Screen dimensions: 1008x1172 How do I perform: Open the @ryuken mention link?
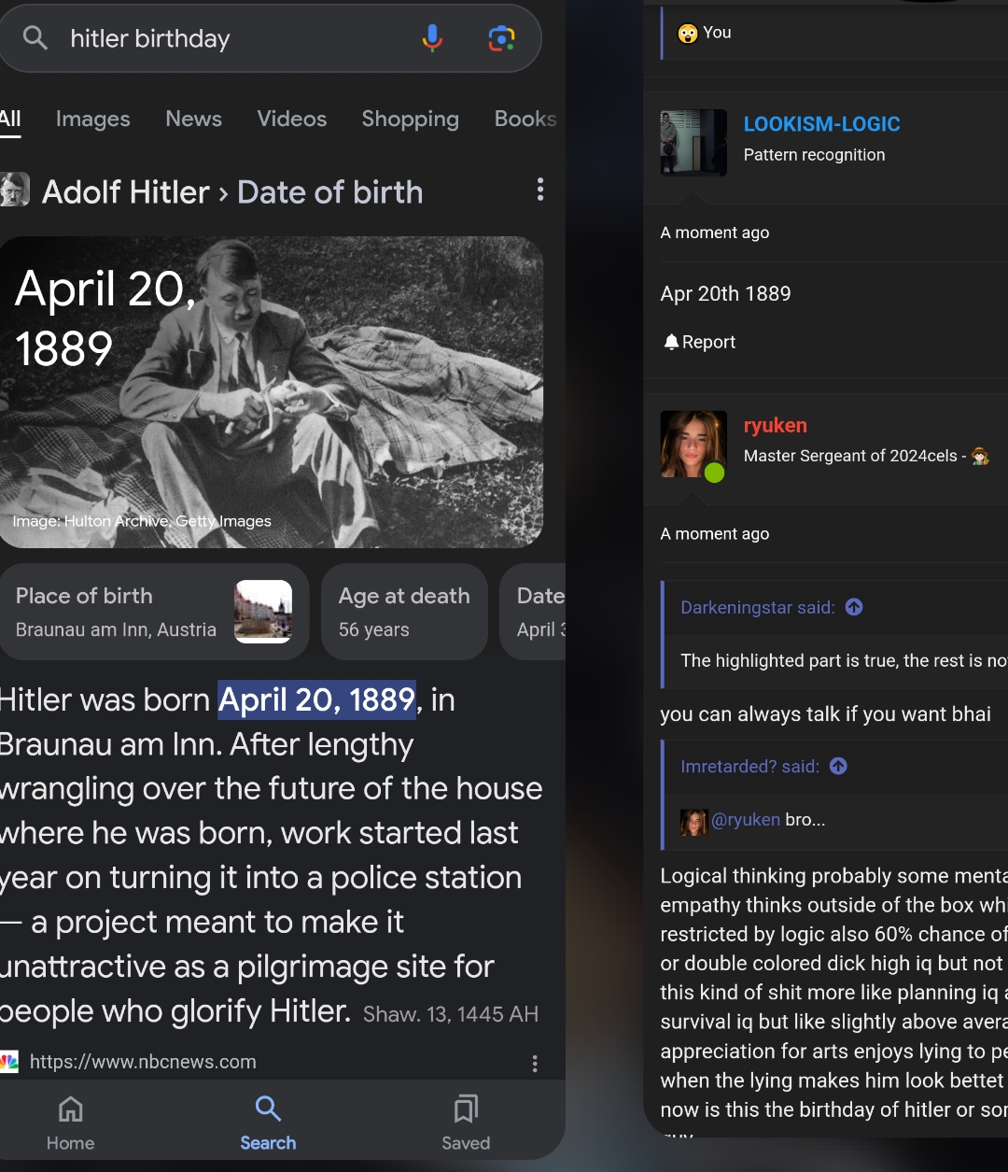746,820
